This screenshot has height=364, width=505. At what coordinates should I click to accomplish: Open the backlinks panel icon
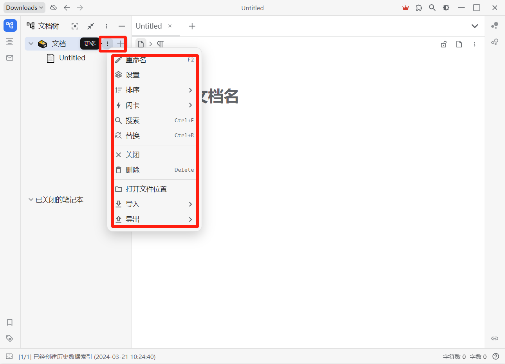point(495,338)
